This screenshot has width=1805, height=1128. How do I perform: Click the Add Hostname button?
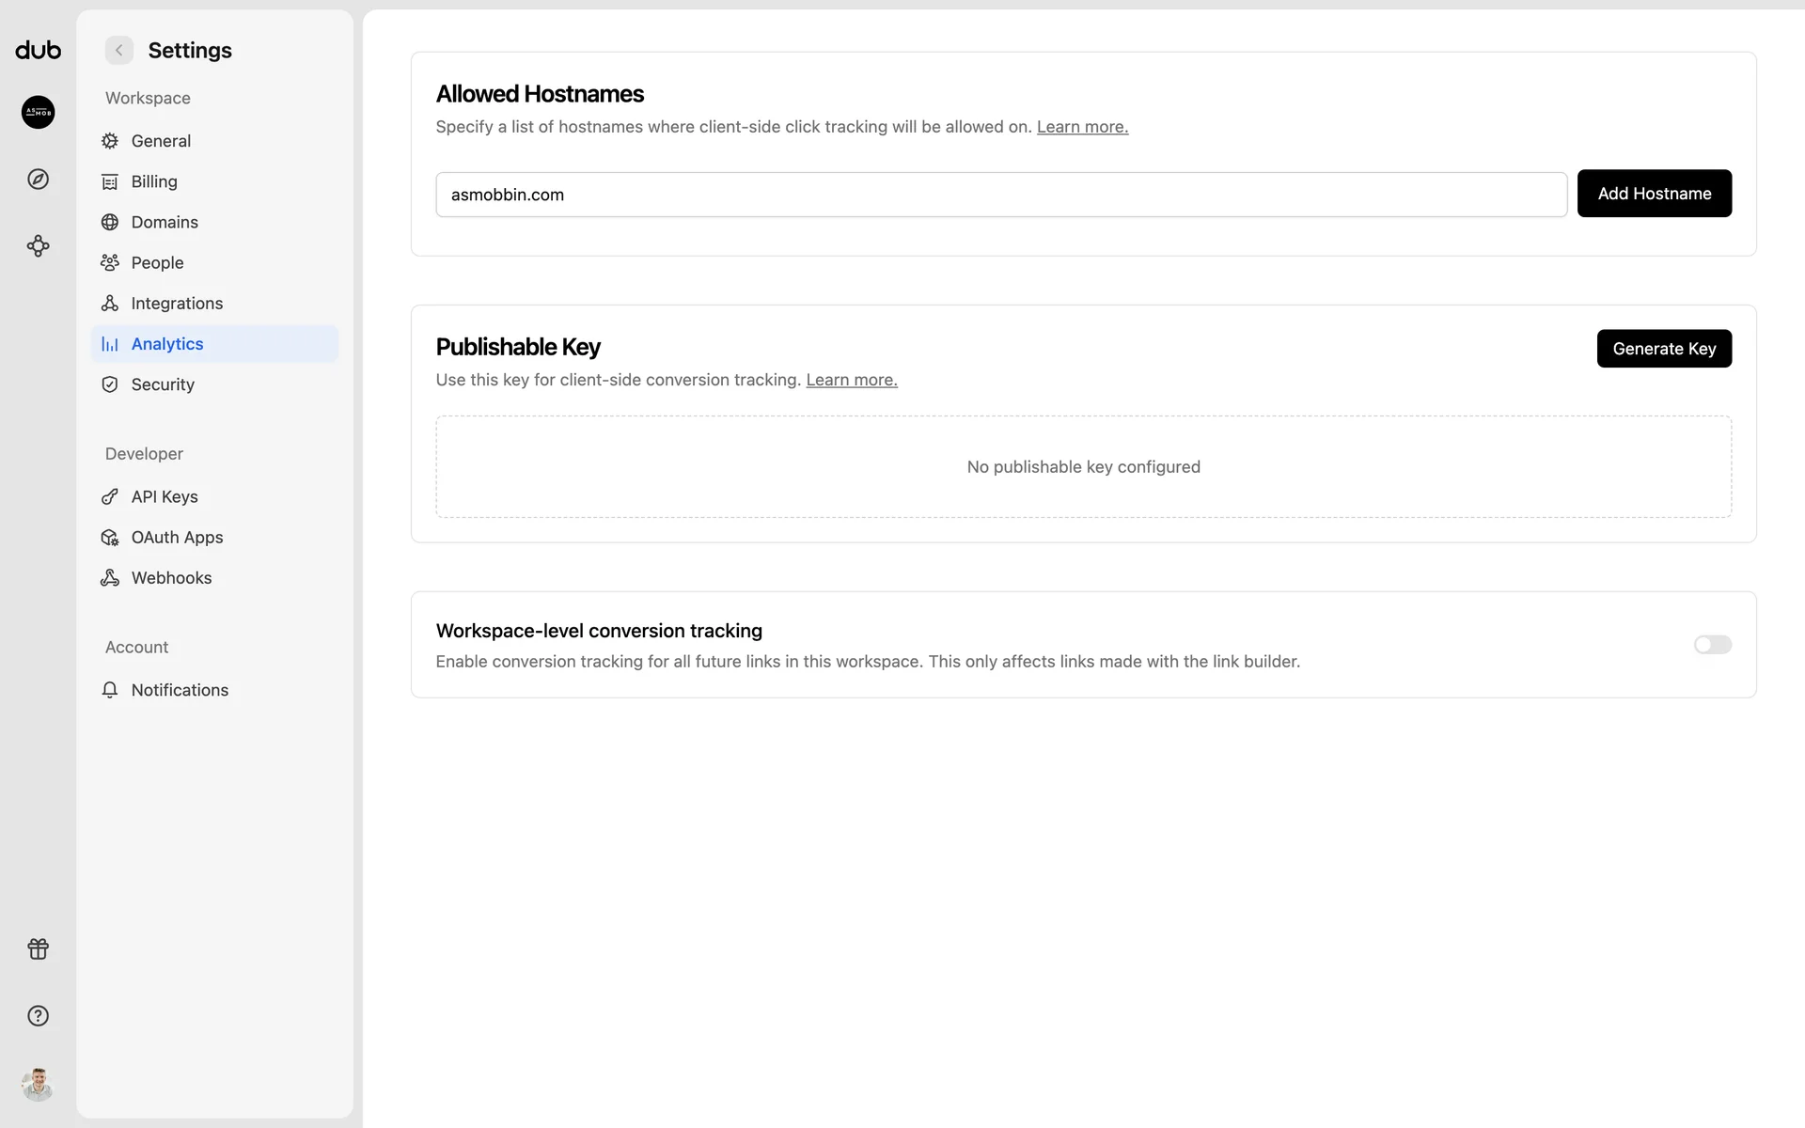click(x=1654, y=194)
